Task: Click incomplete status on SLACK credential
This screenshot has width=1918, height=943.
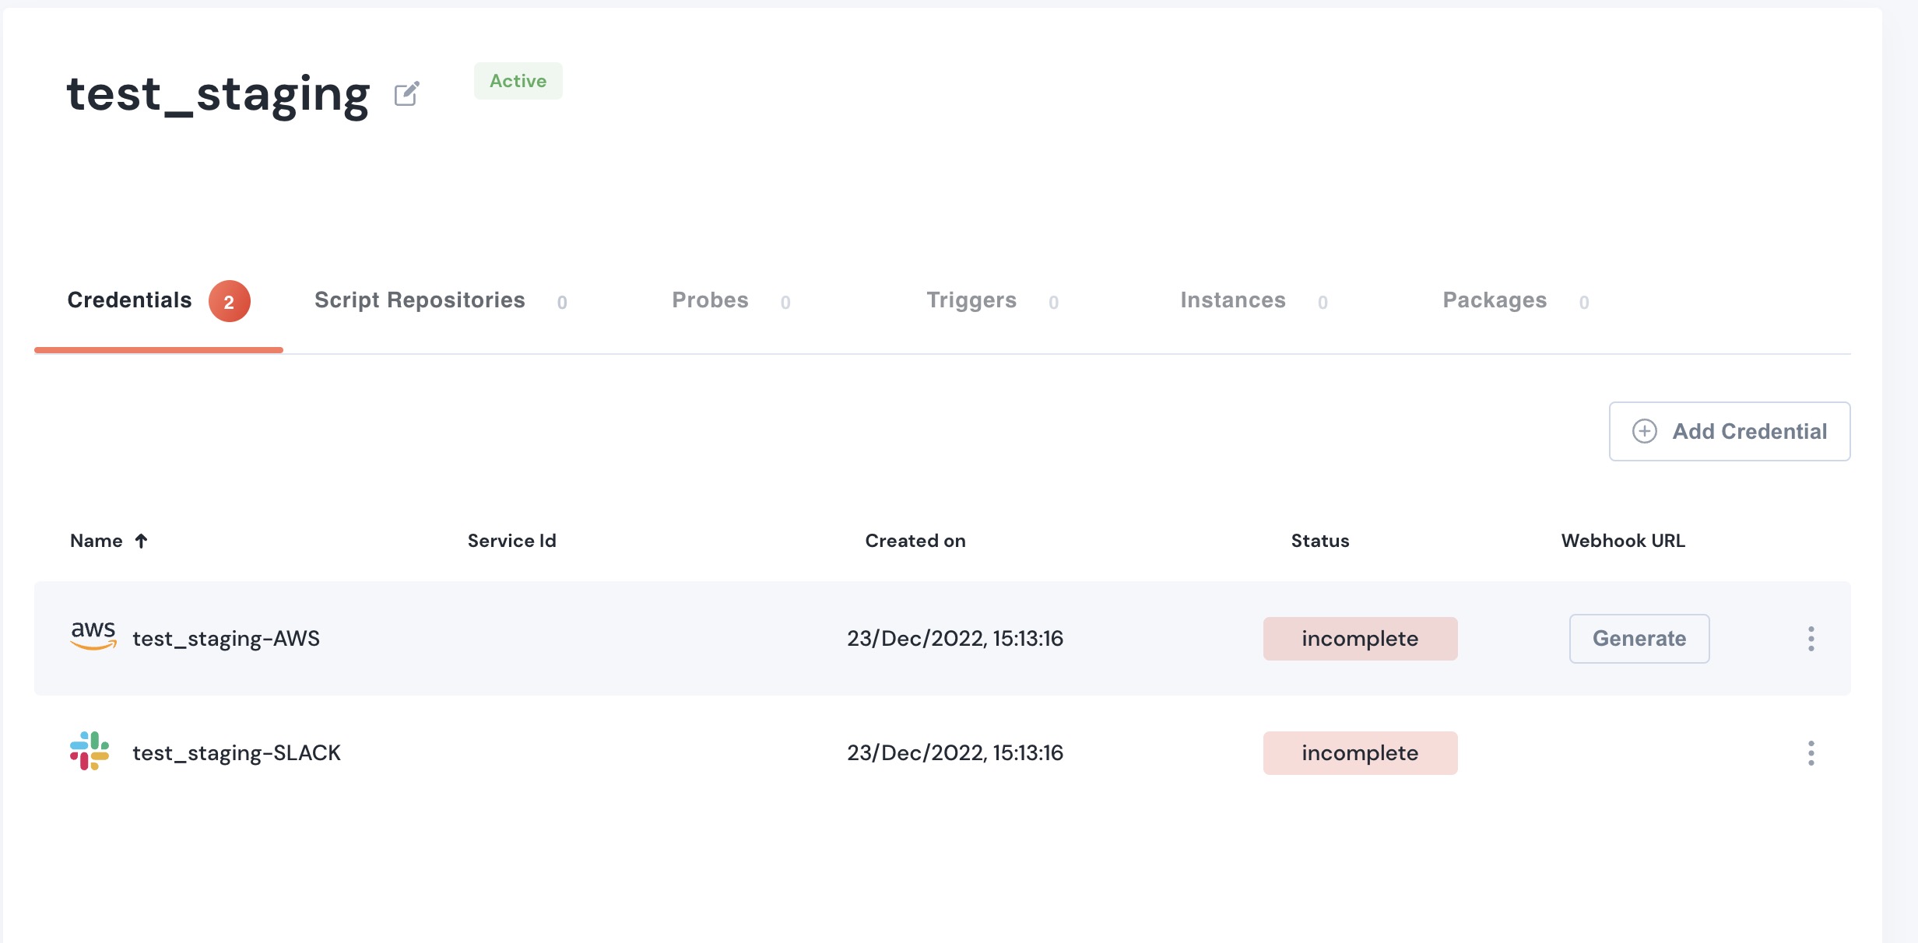Action: tap(1359, 753)
